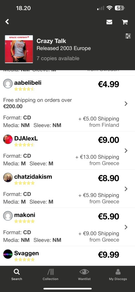Expand the DJAlexL listing chevron
Viewport: 135px width, 292px height.
click(x=126, y=151)
